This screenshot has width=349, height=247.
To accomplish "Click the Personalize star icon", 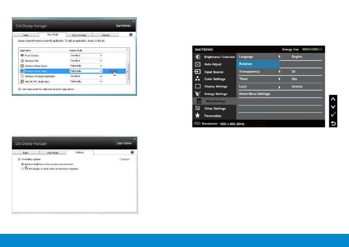I will coord(198,115).
